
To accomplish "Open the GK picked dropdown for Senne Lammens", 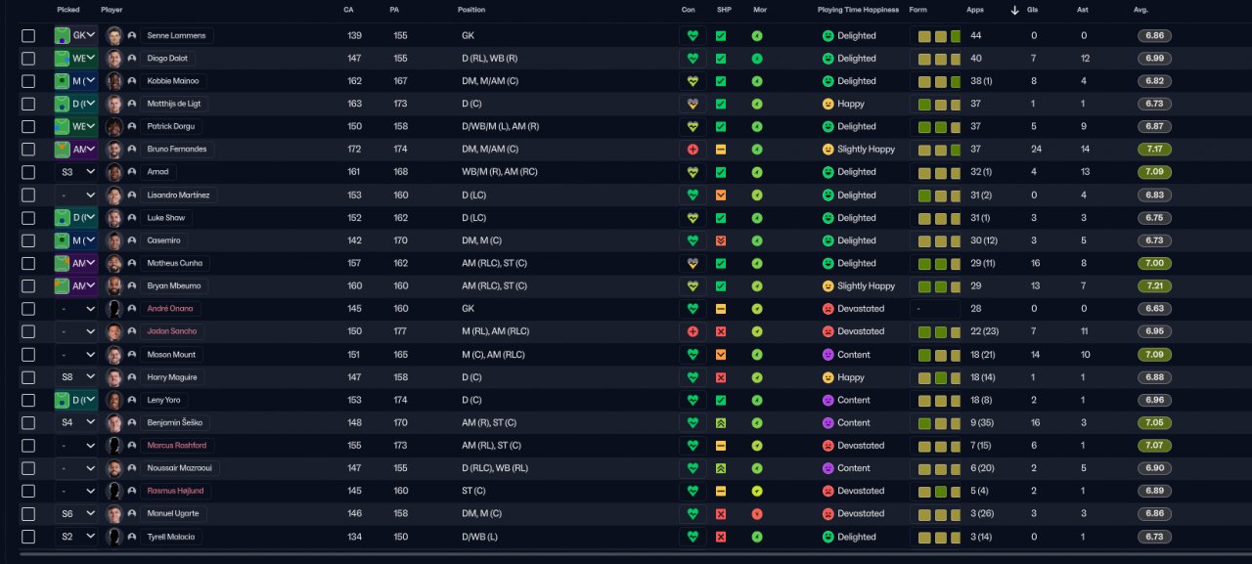I will pyautogui.click(x=76, y=35).
